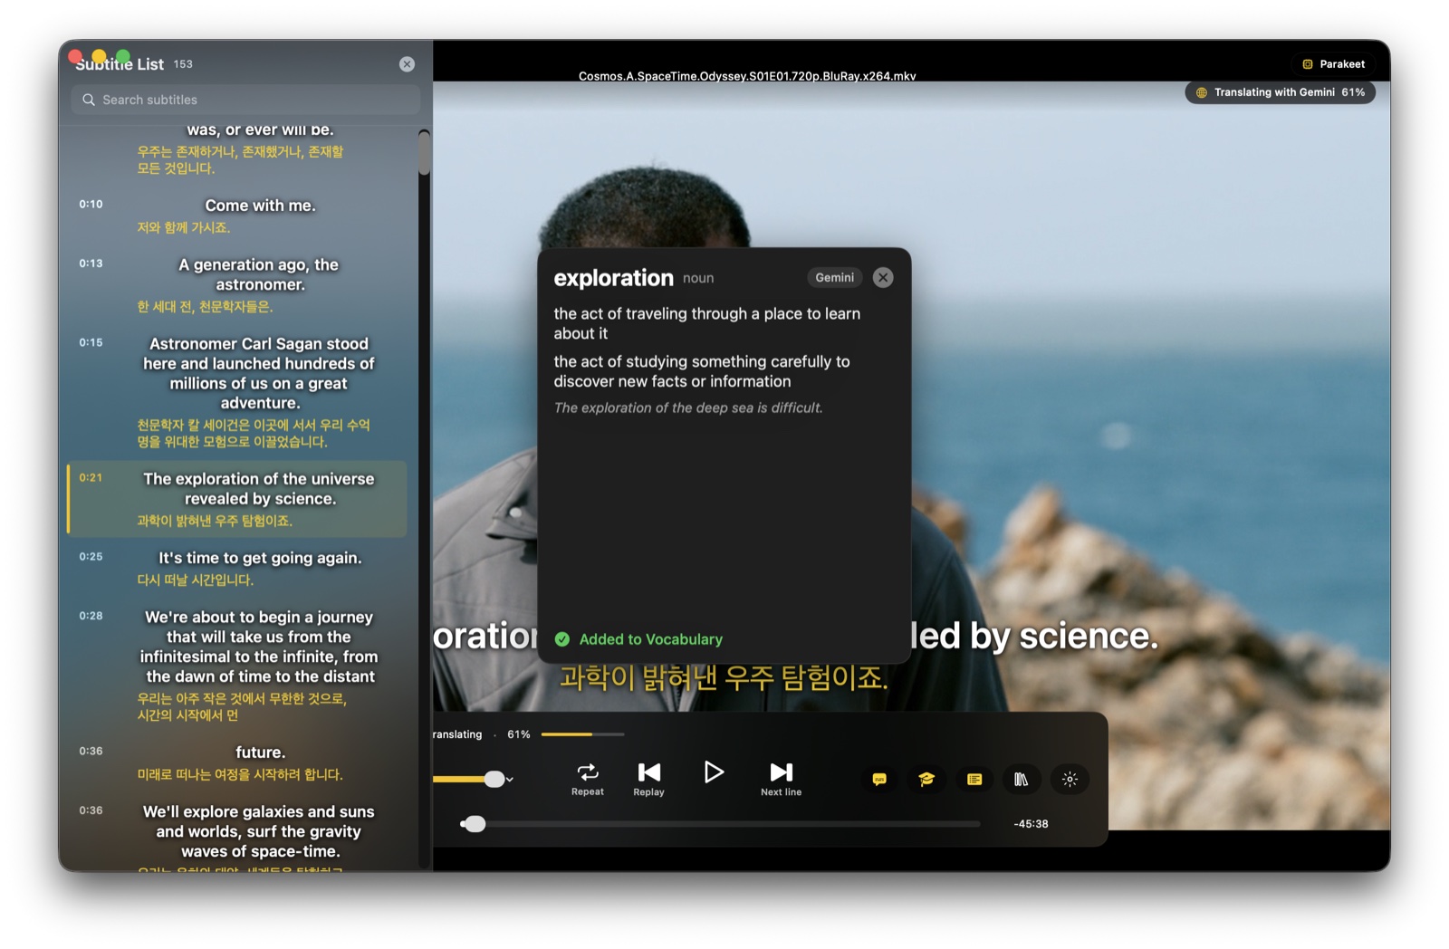
Task: Click the second definition about studying carefully
Action: tap(702, 371)
